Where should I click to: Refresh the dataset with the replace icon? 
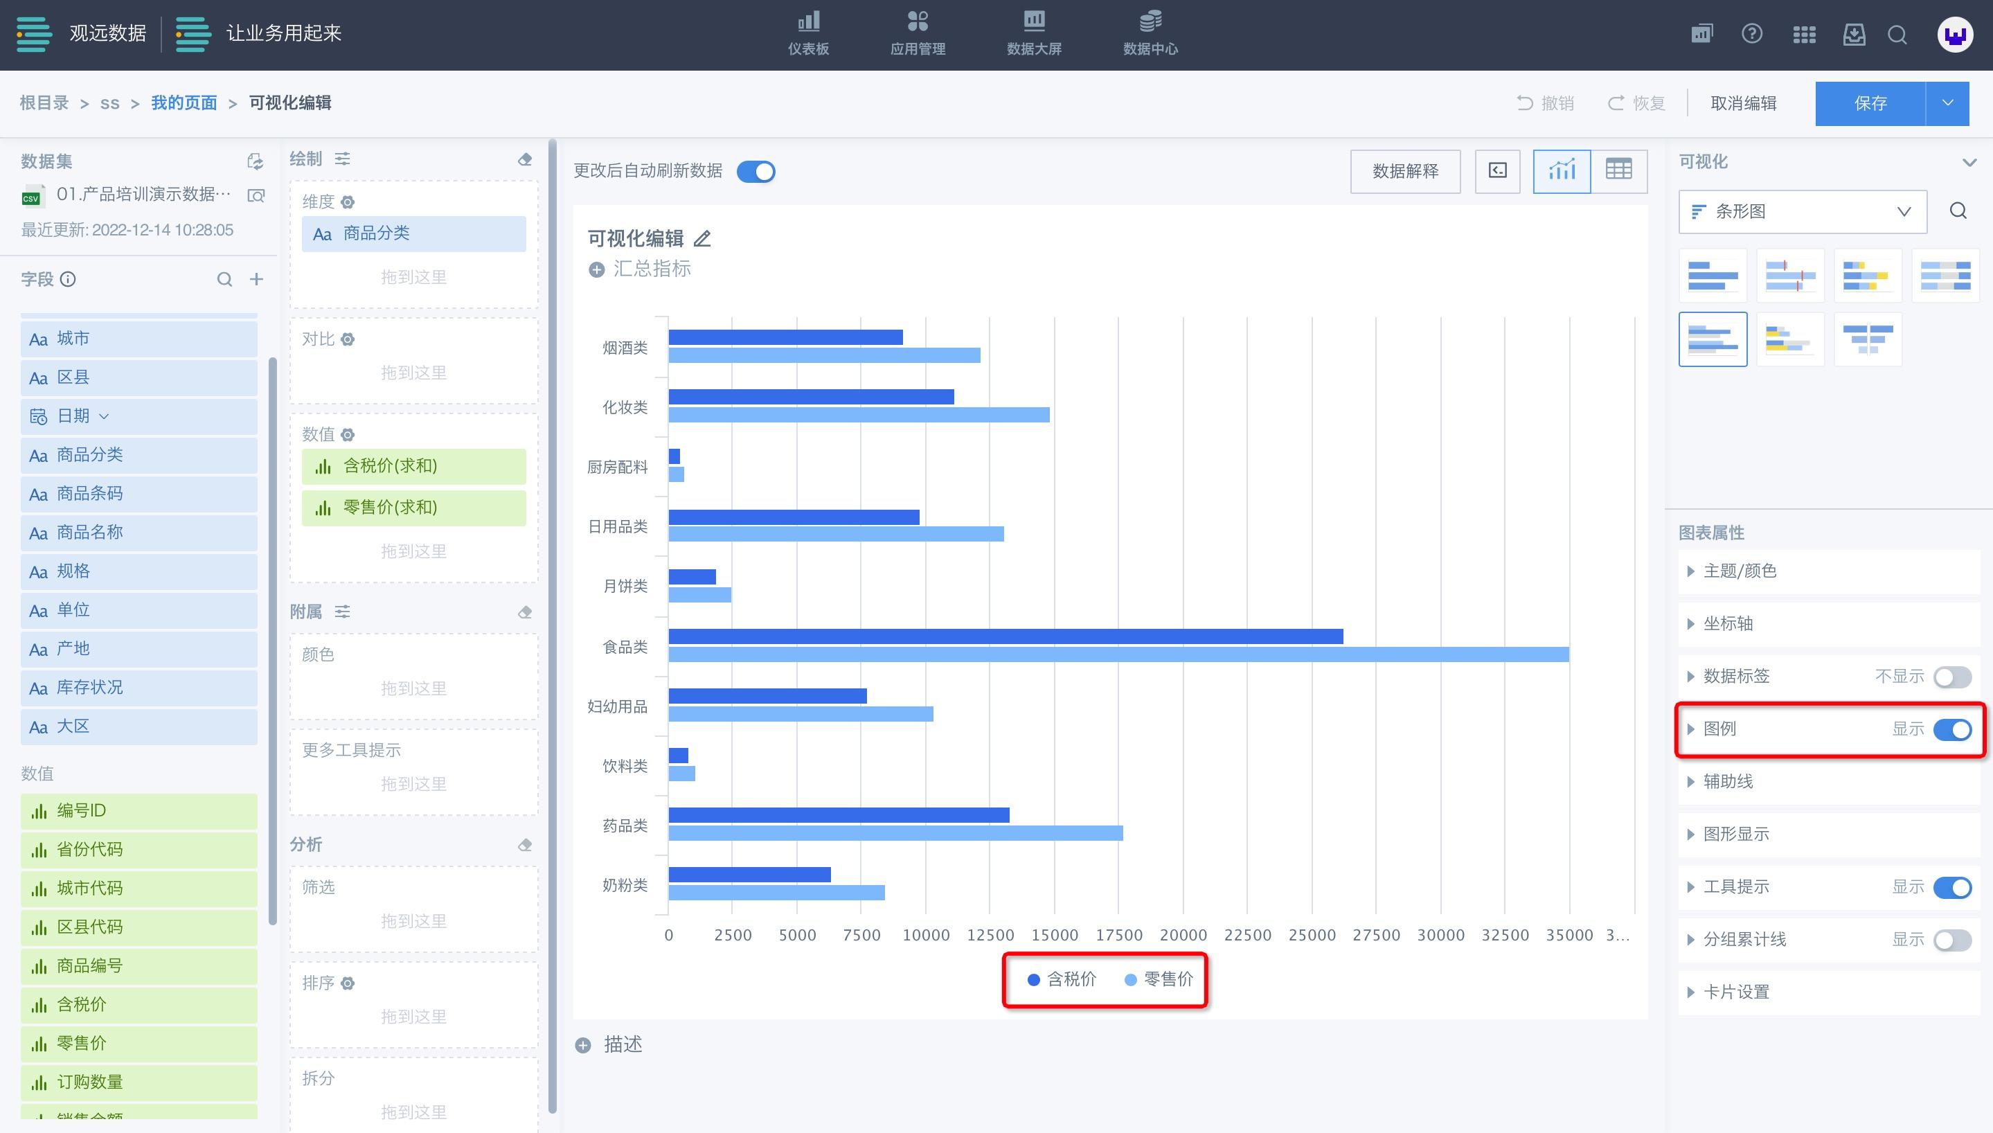tap(255, 161)
